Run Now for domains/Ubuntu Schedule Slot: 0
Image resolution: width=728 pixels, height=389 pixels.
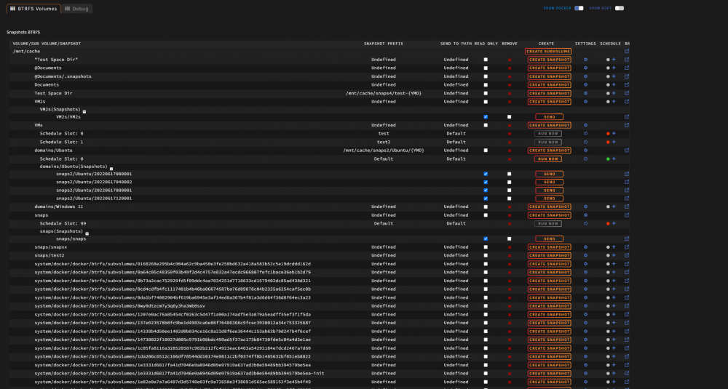[548, 159]
